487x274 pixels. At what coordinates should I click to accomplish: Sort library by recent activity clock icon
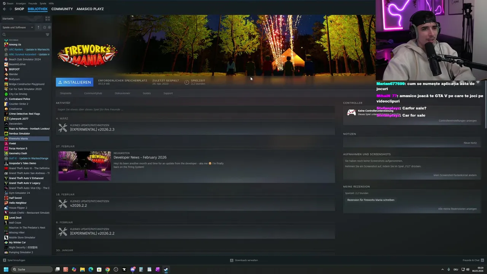(x=44, y=27)
